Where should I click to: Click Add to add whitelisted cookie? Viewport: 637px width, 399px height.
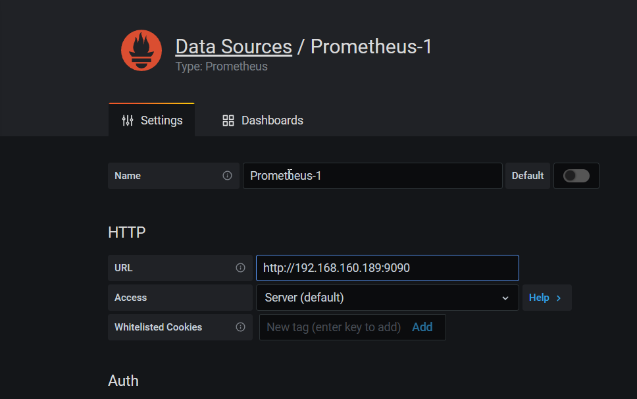[x=422, y=327]
